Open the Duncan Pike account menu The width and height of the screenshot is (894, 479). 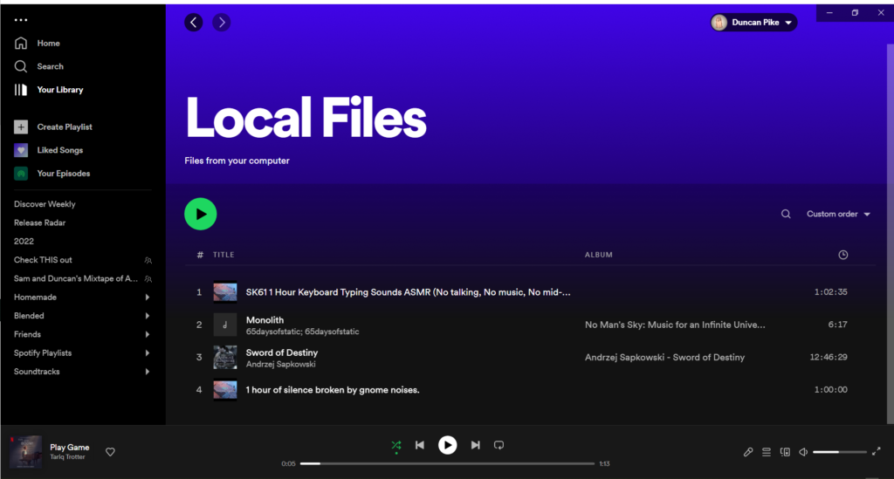point(753,23)
